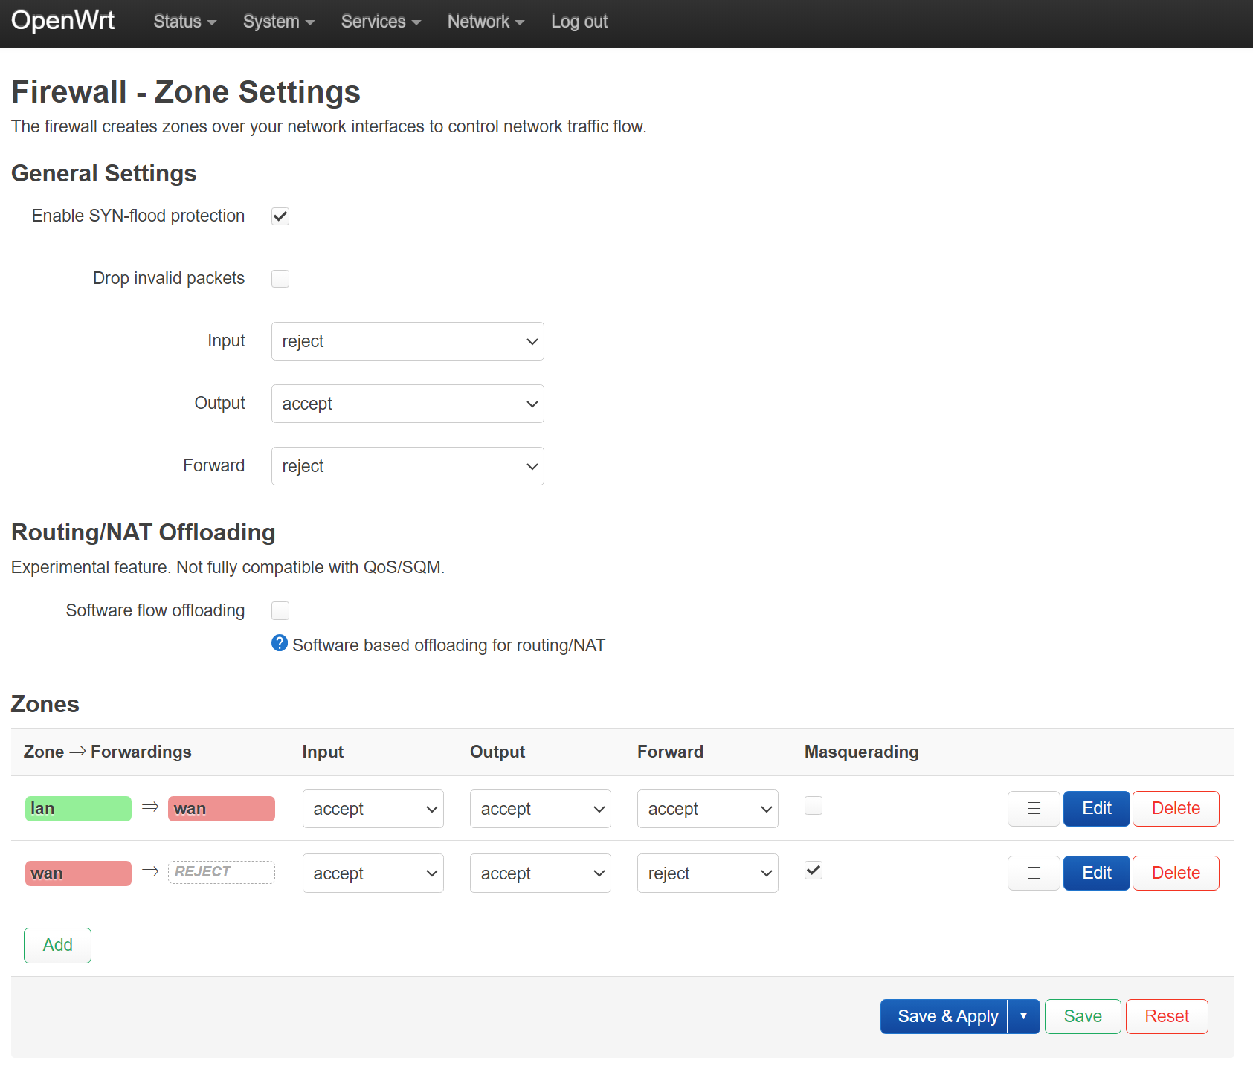
Task: Open the wan zone Input dropdown
Action: click(x=373, y=873)
